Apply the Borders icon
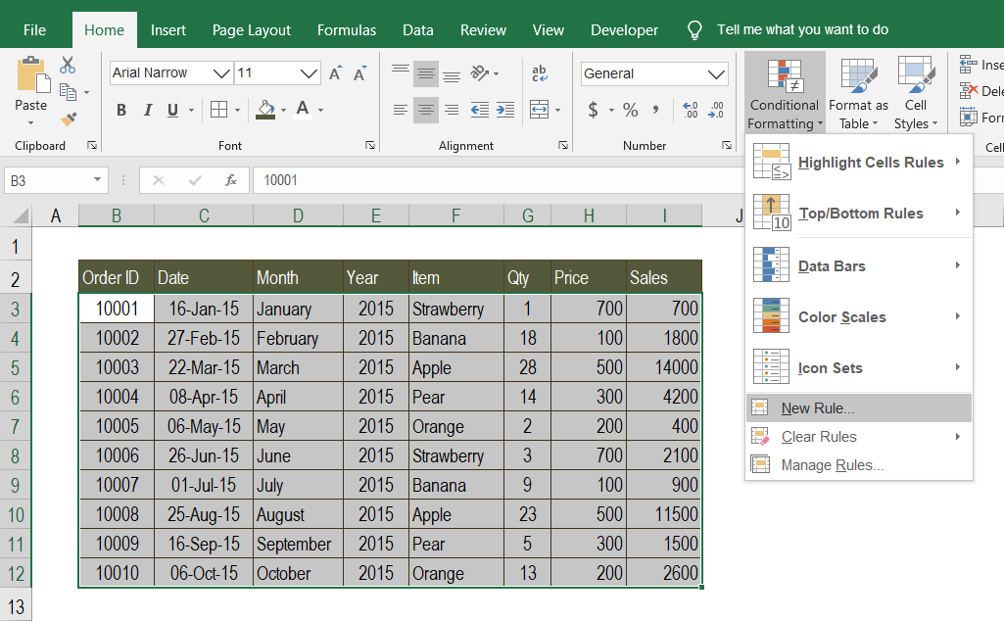 click(x=219, y=110)
